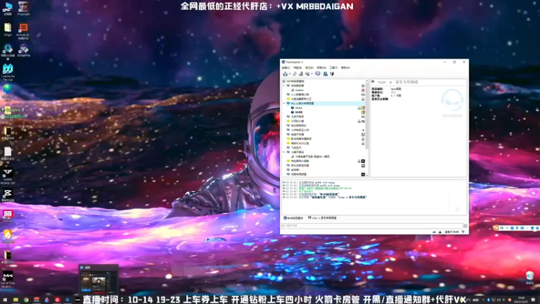The image size is (540, 304).
Task: Click the badge icon on the MrBB row
Action: 363,112
